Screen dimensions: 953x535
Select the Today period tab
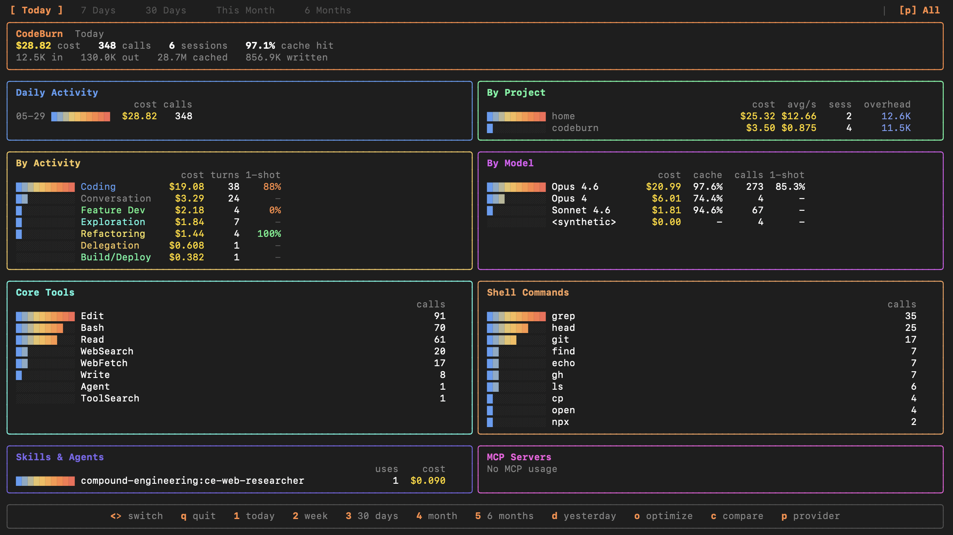tap(37, 10)
